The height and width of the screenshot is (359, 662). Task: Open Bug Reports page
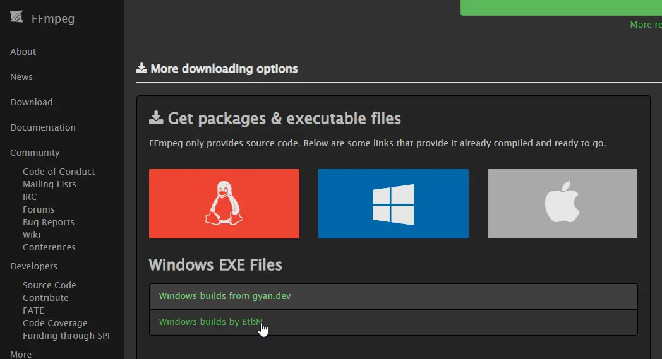click(x=49, y=222)
